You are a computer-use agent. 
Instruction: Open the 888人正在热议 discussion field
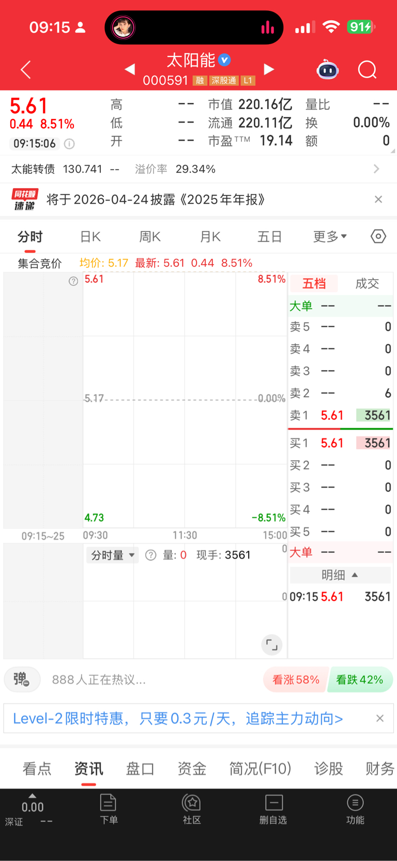[99, 679]
